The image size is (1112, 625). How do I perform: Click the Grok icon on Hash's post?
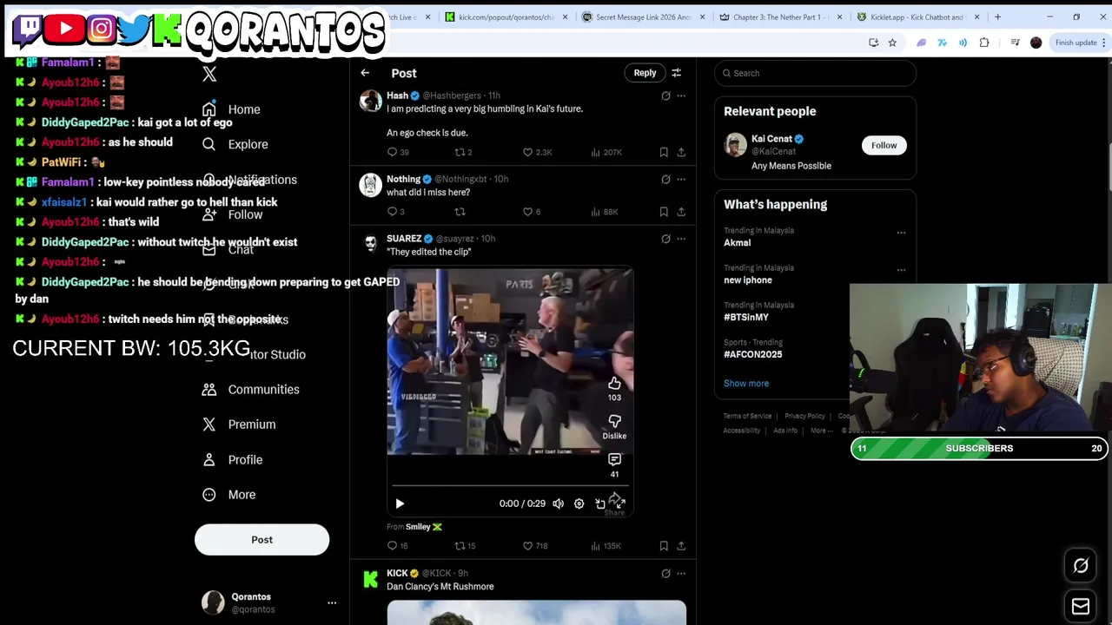pyautogui.click(x=665, y=95)
